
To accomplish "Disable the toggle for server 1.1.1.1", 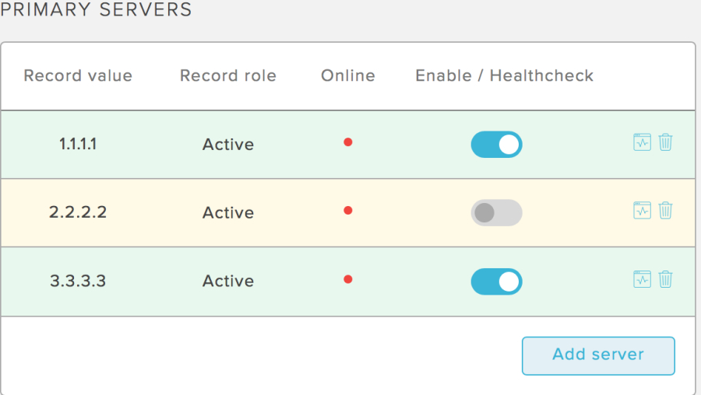I will point(496,144).
